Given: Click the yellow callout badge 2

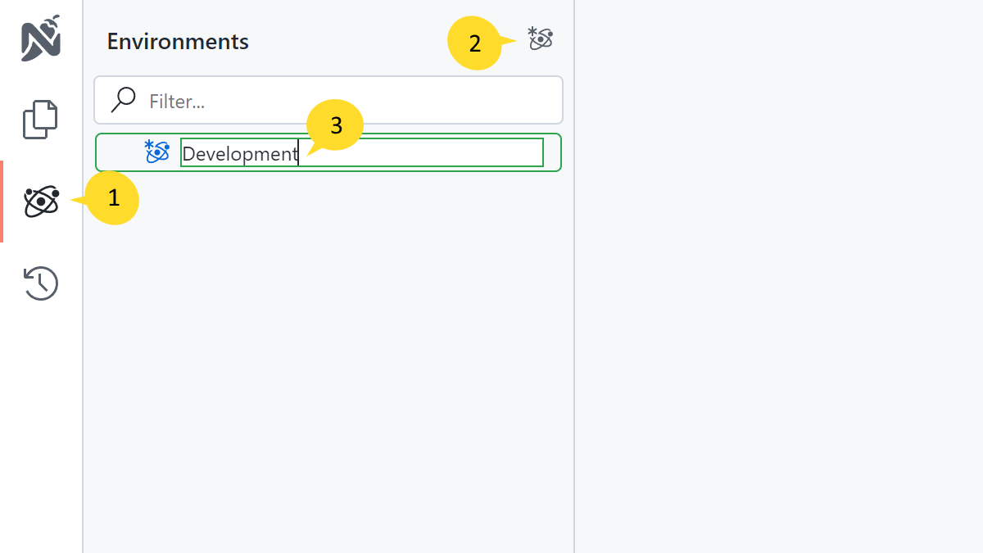Looking at the screenshot, I should click(x=474, y=43).
